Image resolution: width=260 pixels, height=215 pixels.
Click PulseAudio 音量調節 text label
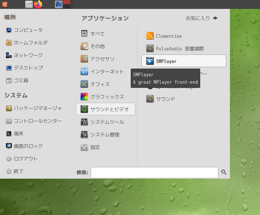pyautogui.click(x=180, y=49)
